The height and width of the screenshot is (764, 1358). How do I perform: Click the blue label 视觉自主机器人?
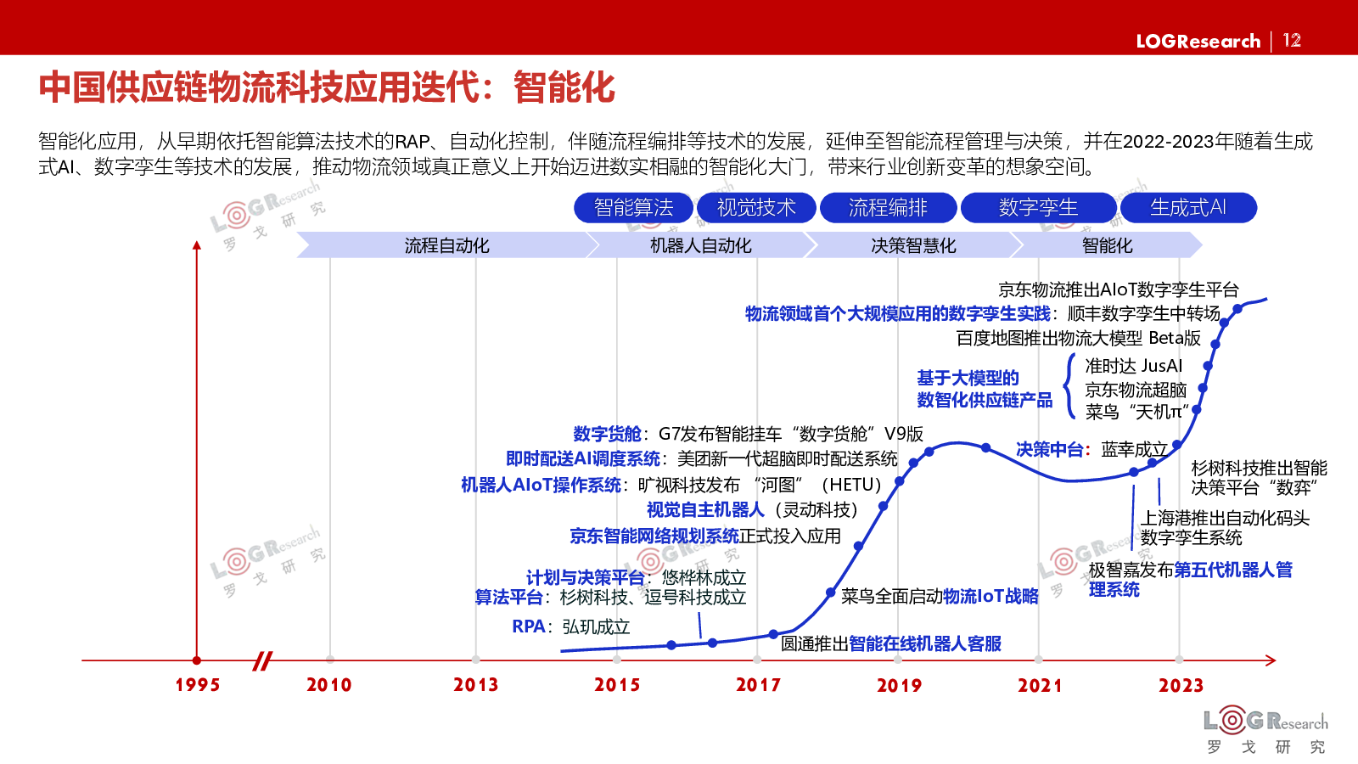[705, 509]
